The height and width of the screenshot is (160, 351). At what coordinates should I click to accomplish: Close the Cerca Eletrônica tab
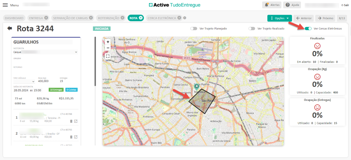coord(184,18)
